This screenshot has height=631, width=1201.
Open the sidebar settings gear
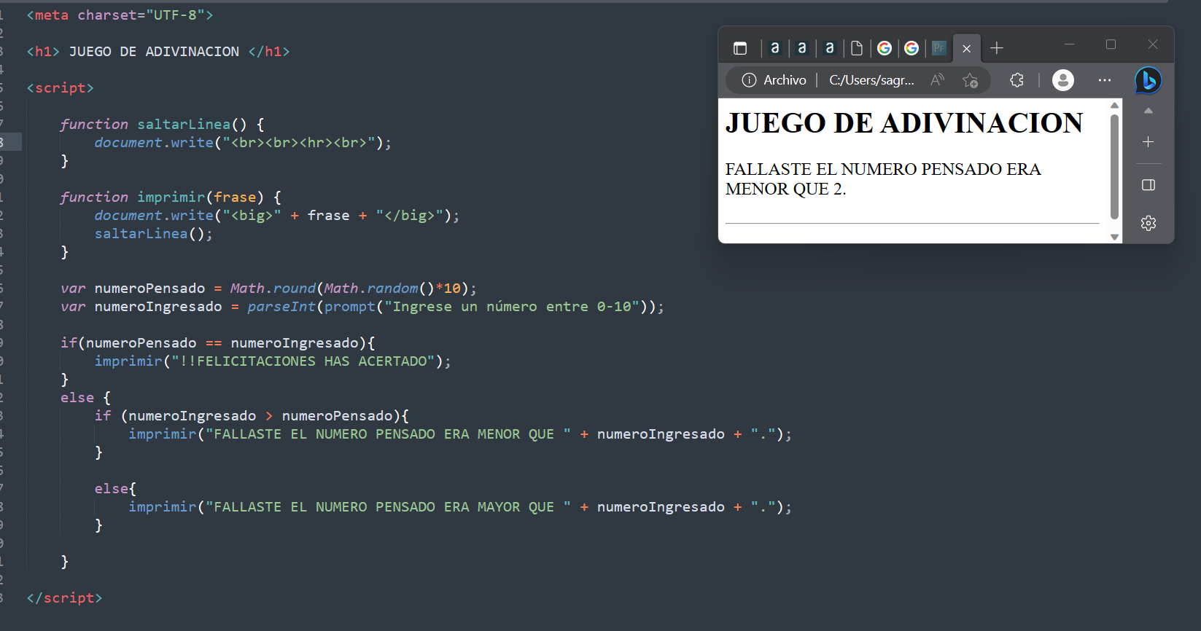(x=1148, y=223)
